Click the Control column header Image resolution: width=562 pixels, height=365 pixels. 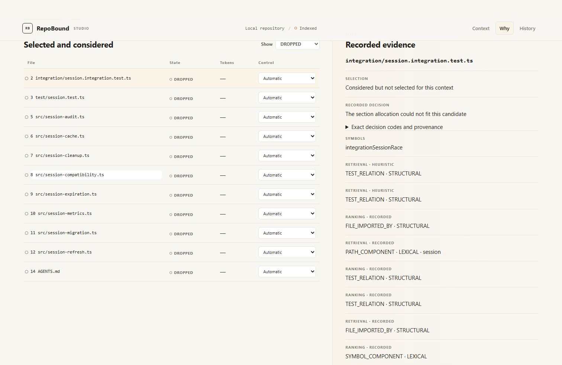pos(266,63)
